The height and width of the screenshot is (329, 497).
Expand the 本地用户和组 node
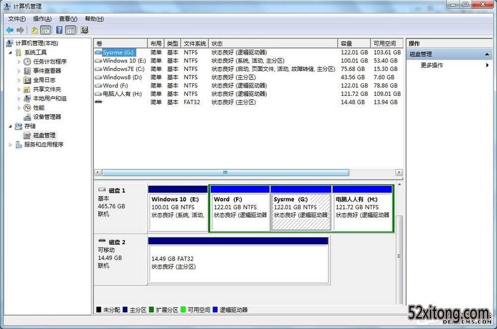[19, 99]
